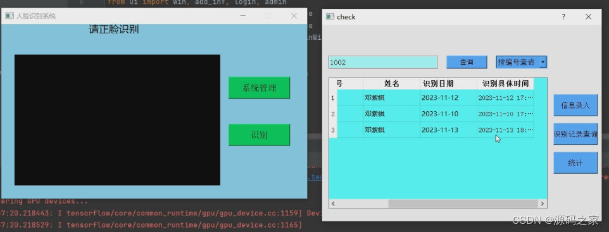Select the time cell 2023-11-10 17:
The image size is (609, 232).
505,114
